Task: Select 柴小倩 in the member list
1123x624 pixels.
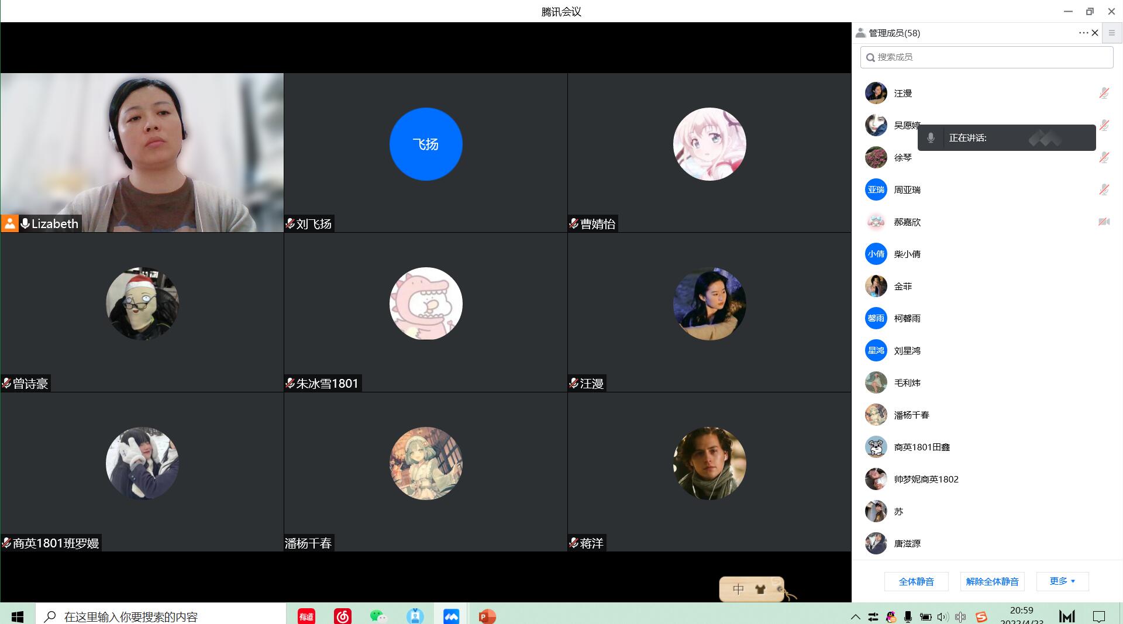Action: point(907,254)
